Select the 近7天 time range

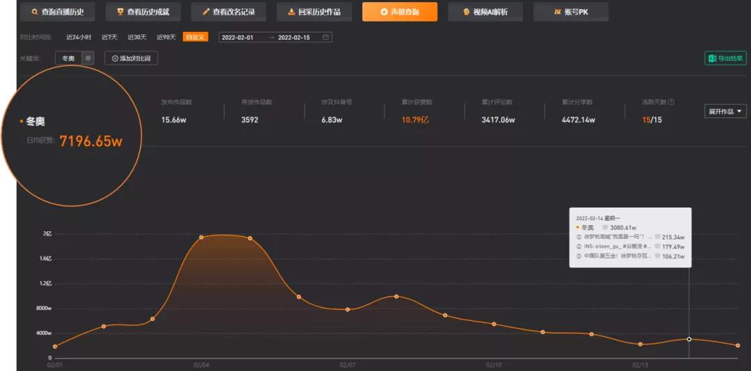tap(109, 38)
